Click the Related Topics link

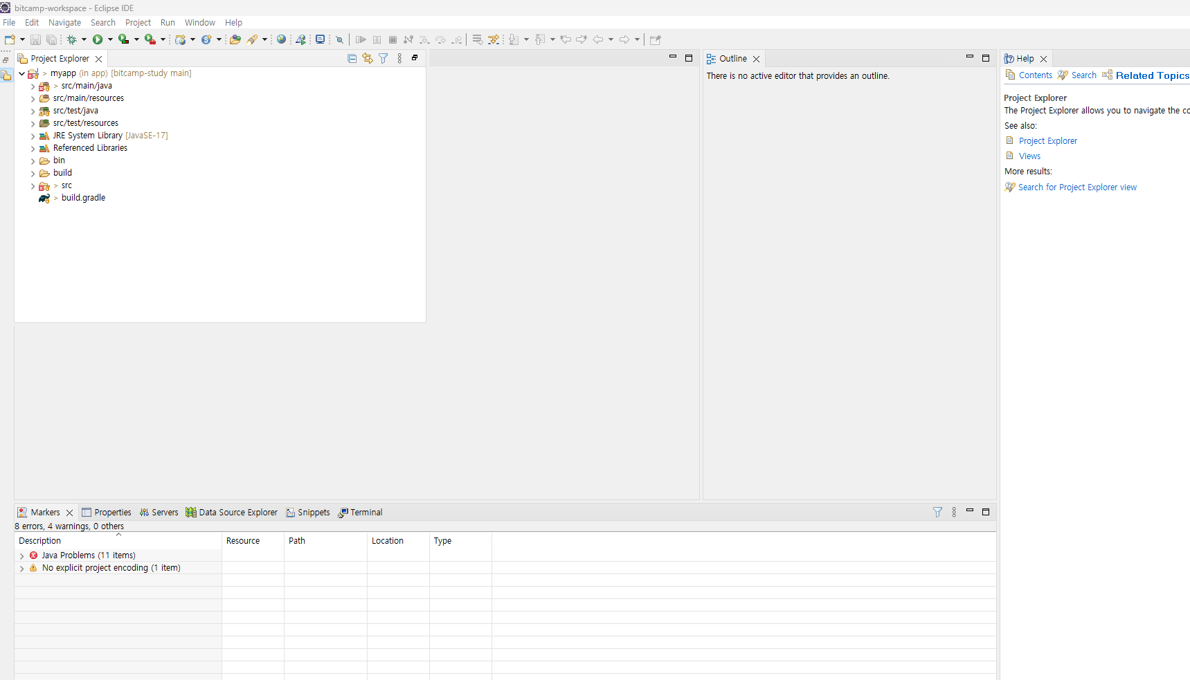(1152, 75)
